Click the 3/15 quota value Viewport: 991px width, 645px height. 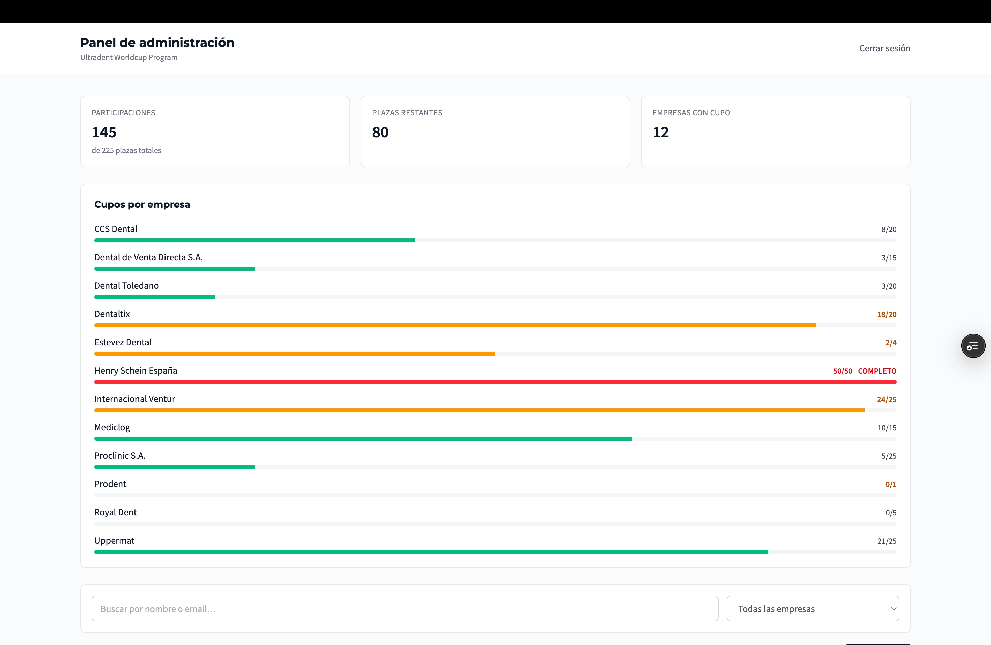click(889, 258)
